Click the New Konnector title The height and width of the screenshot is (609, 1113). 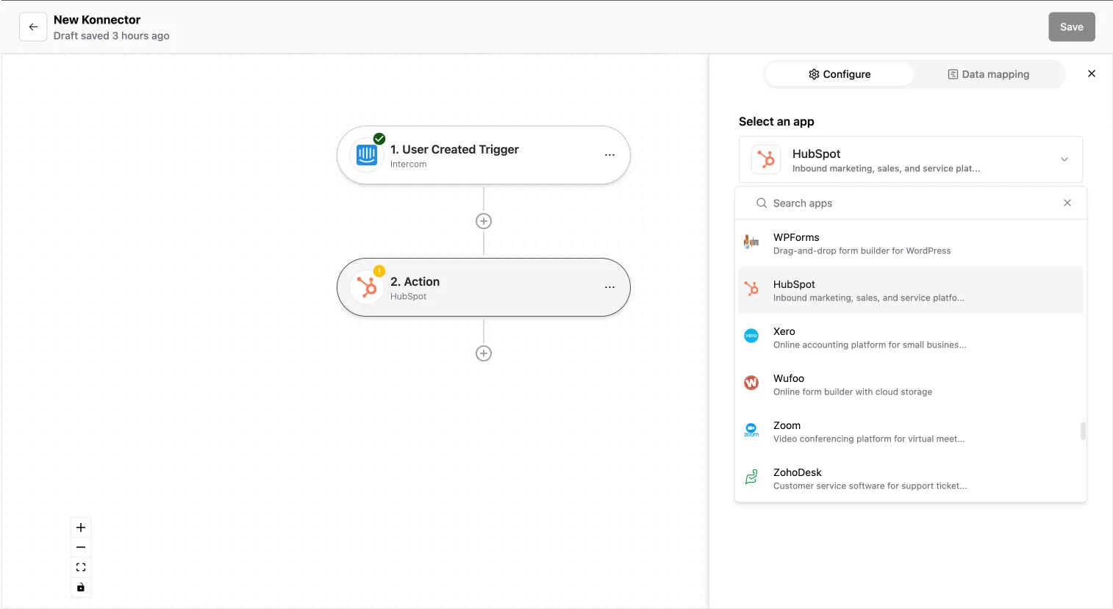[x=97, y=20]
